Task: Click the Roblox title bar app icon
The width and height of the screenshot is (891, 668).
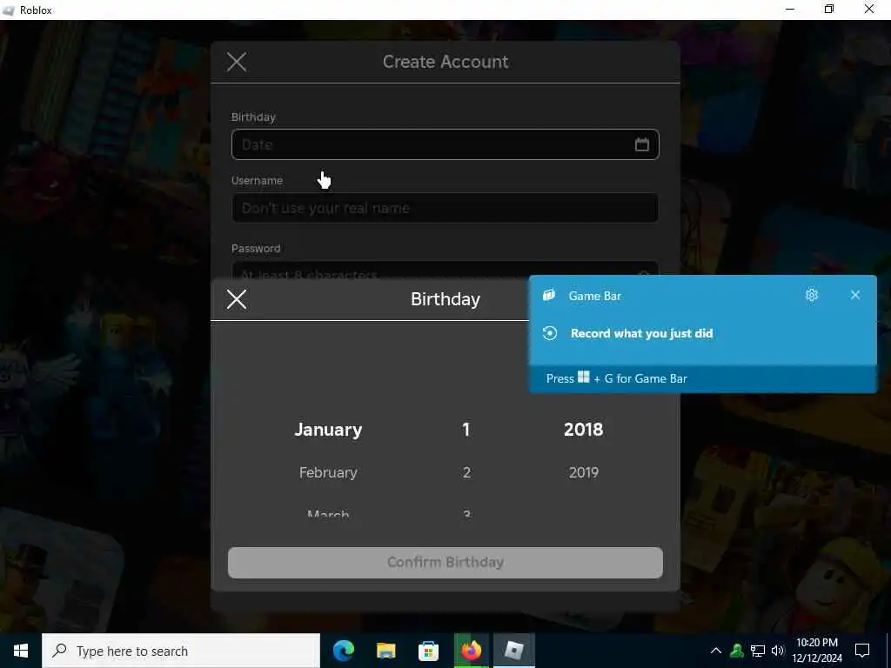Action: coord(9,10)
